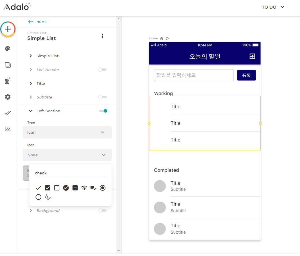Click the 할일을 입력하세요 input field
The image size is (300, 256).
coord(194,75)
